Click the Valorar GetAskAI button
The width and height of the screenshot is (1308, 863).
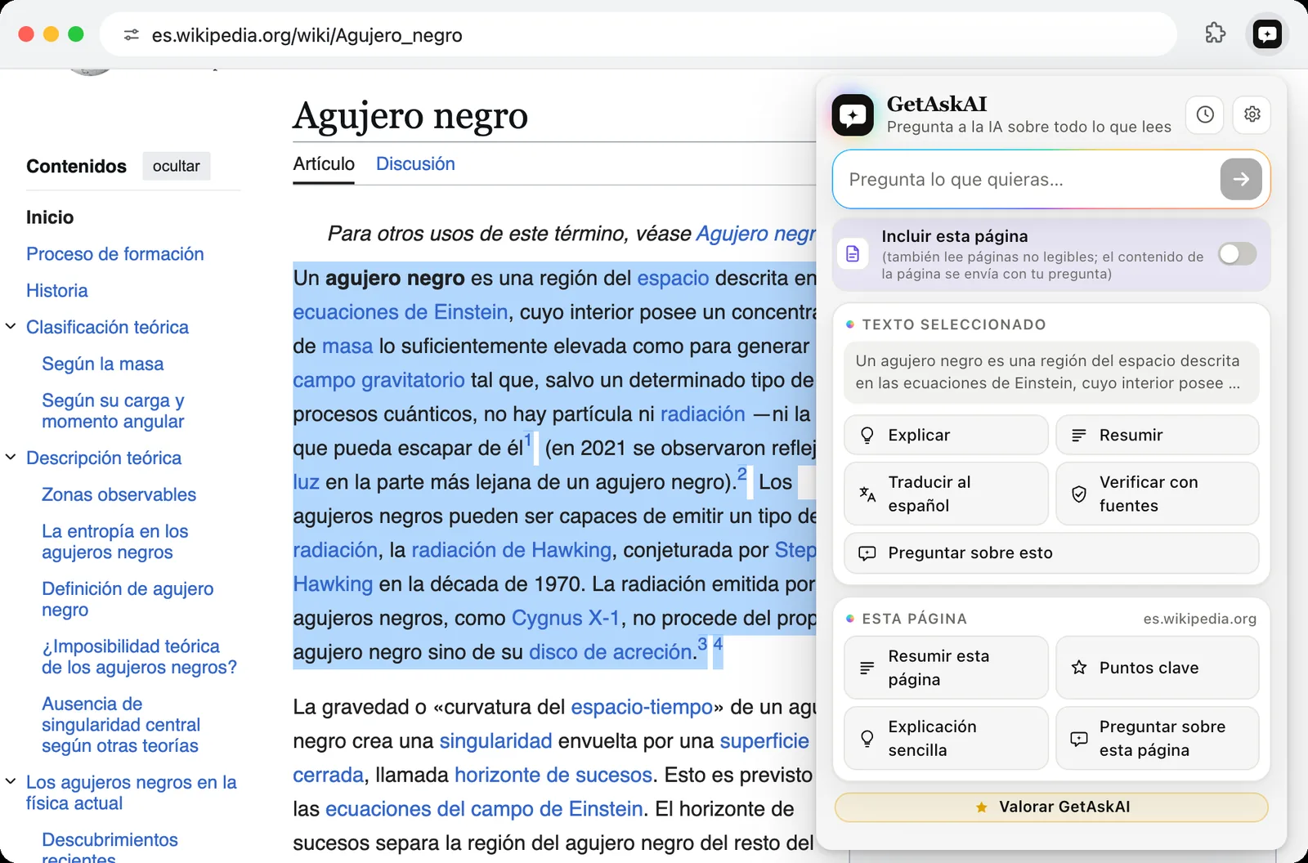click(1051, 807)
